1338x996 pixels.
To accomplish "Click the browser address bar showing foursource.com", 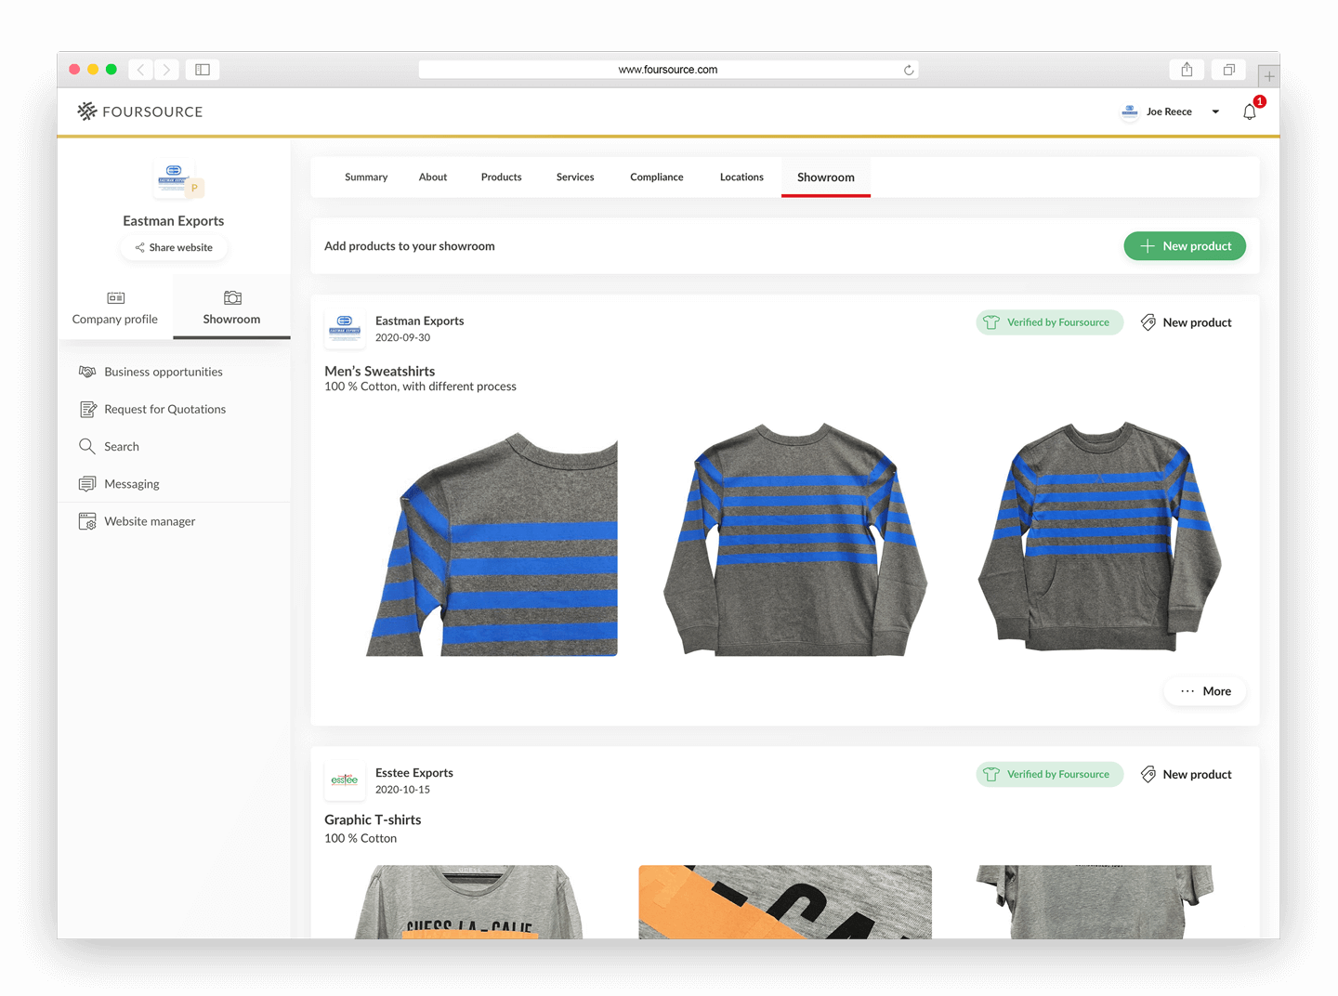I will [x=668, y=69].
